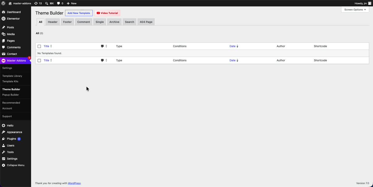Click the Dashboard gauge icon

click(x=3, y=12)
